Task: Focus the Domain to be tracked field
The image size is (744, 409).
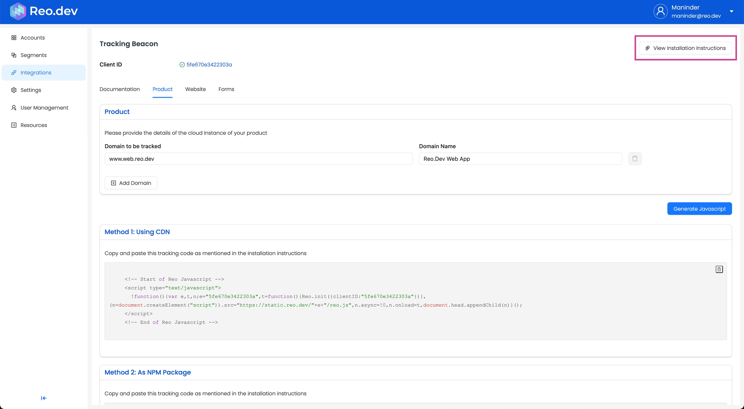Action: point(258,159)
